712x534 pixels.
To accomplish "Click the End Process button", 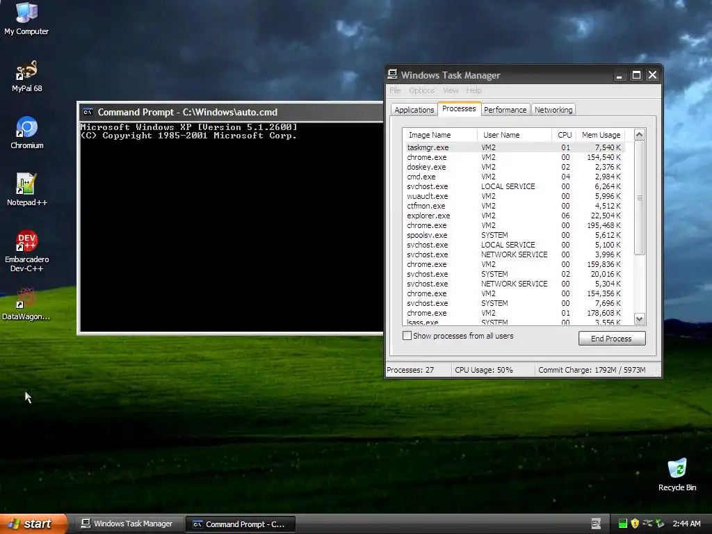I will pyautogui.click(x=612, y=339).
